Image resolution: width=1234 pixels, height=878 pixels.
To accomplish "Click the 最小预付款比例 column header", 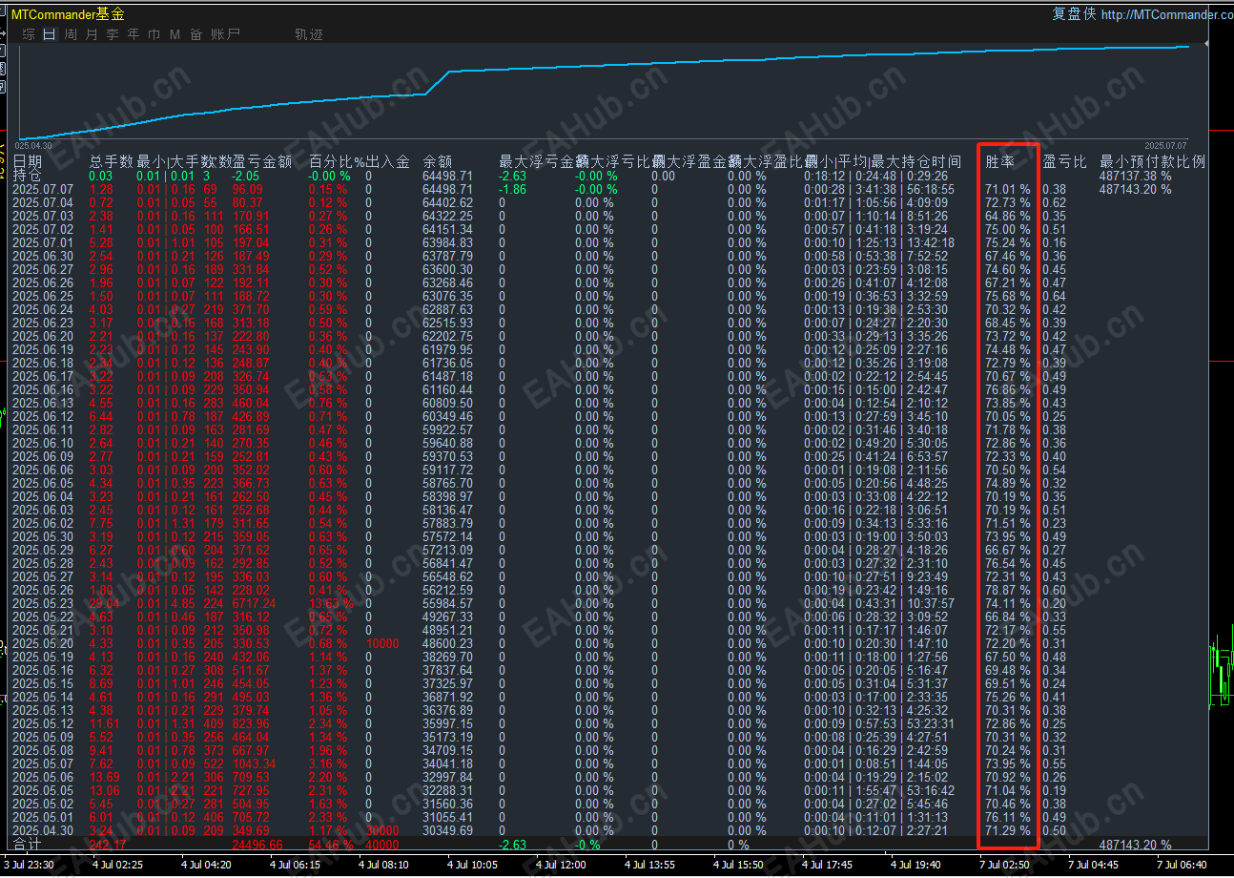I will click(1153, 162).
